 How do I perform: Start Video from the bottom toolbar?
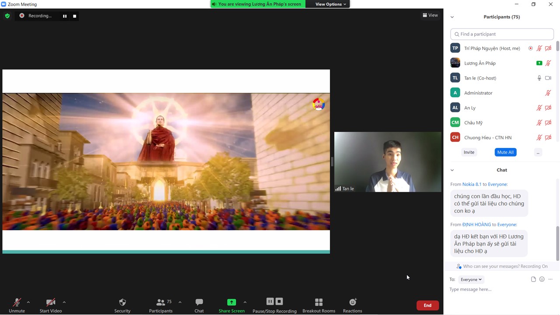51,305
